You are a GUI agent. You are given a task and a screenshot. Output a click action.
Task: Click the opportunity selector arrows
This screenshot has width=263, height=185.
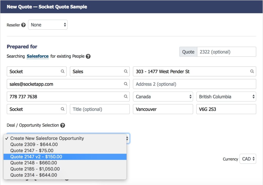point(127,138)
